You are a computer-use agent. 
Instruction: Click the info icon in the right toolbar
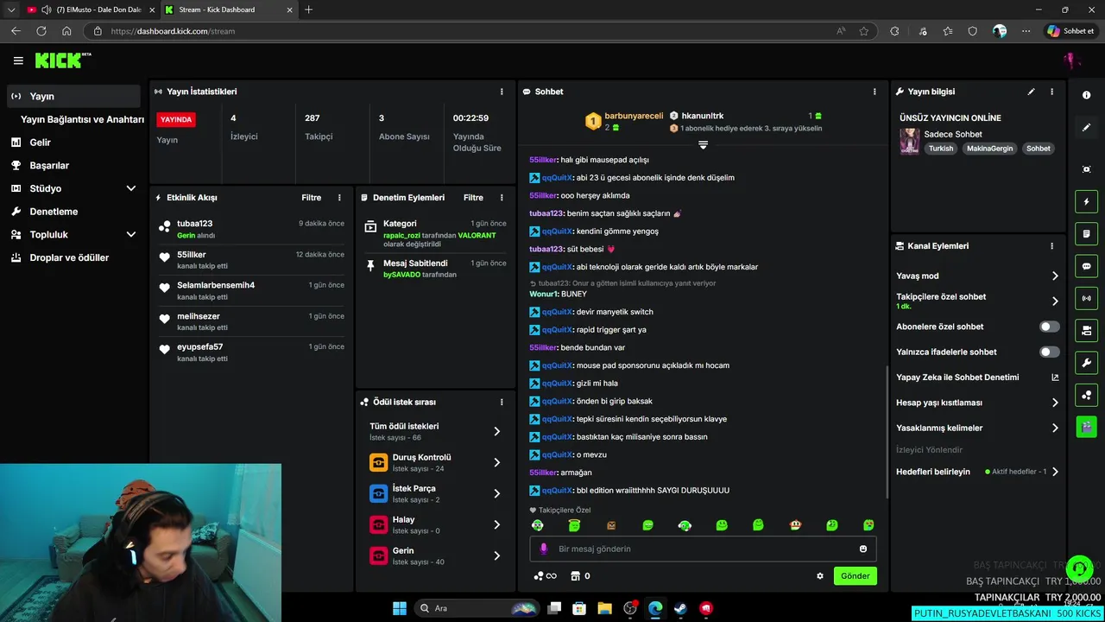pos(1086,95)
